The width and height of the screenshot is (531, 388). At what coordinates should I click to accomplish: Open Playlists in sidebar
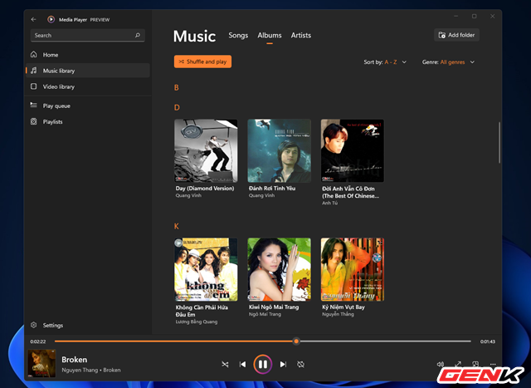point(88,121)
